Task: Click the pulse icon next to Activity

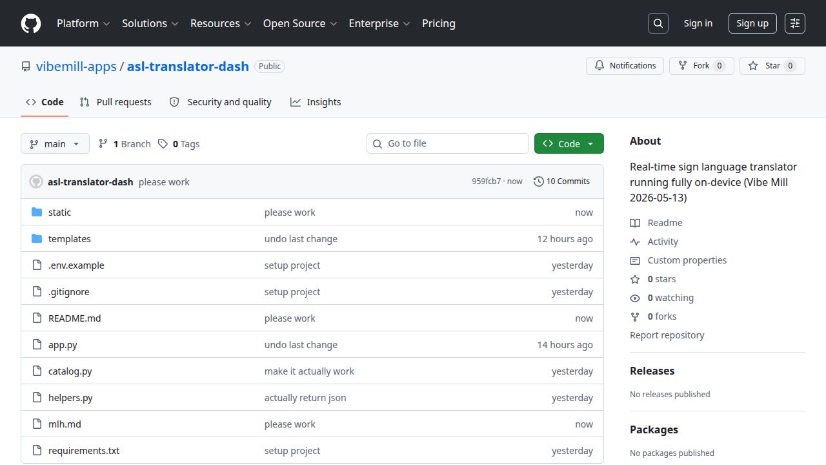Action: click(x=635, y=242)
